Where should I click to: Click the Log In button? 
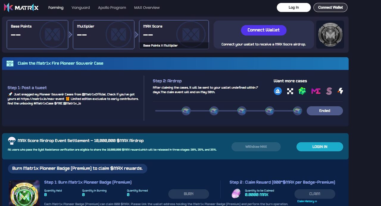(x=294, y=7)
